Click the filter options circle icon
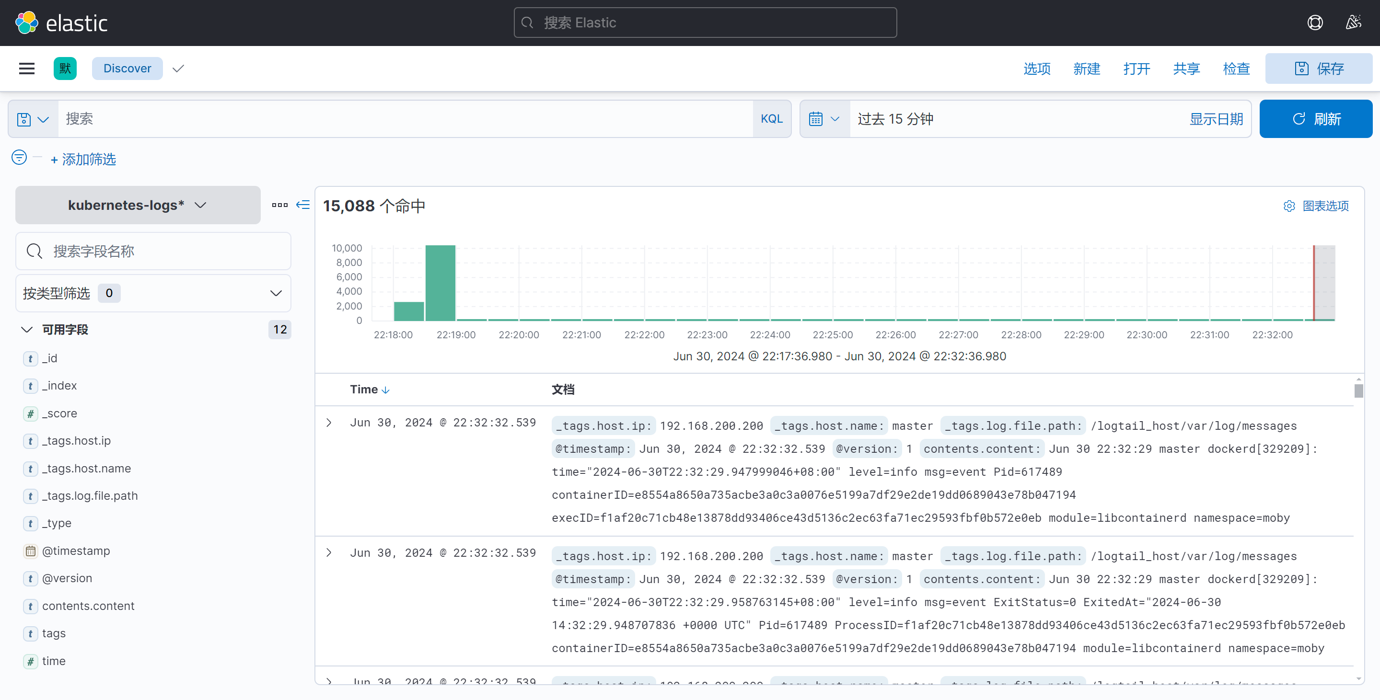Image resolution: width=1380 pixels, height=700 pixels. pyautogui.click(x=19, y=158)
